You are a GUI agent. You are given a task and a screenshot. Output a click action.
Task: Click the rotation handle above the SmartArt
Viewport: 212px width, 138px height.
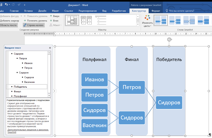pos(169,40)
